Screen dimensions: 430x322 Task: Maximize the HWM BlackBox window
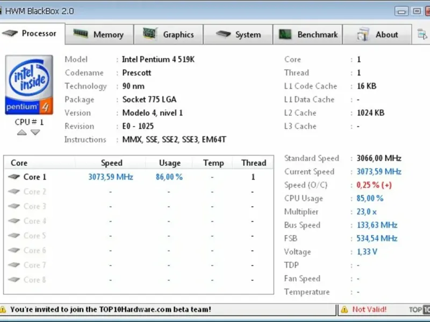[417, 11]
